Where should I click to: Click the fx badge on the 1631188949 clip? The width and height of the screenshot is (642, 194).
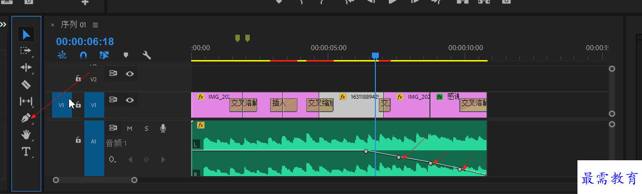click(x=343, y=97)
